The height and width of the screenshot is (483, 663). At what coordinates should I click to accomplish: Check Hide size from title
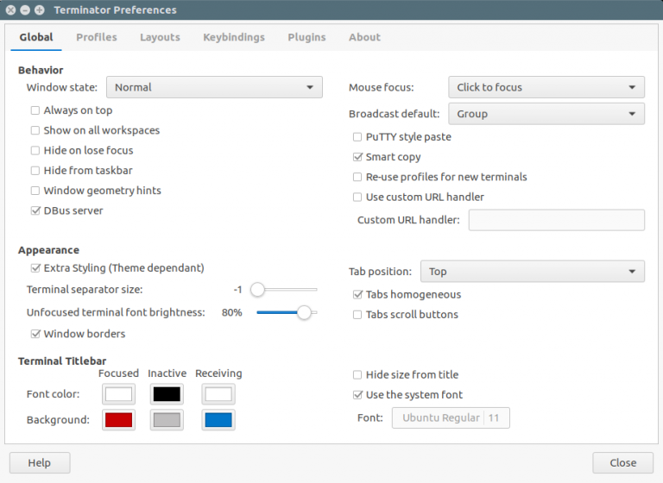(357, 375)
